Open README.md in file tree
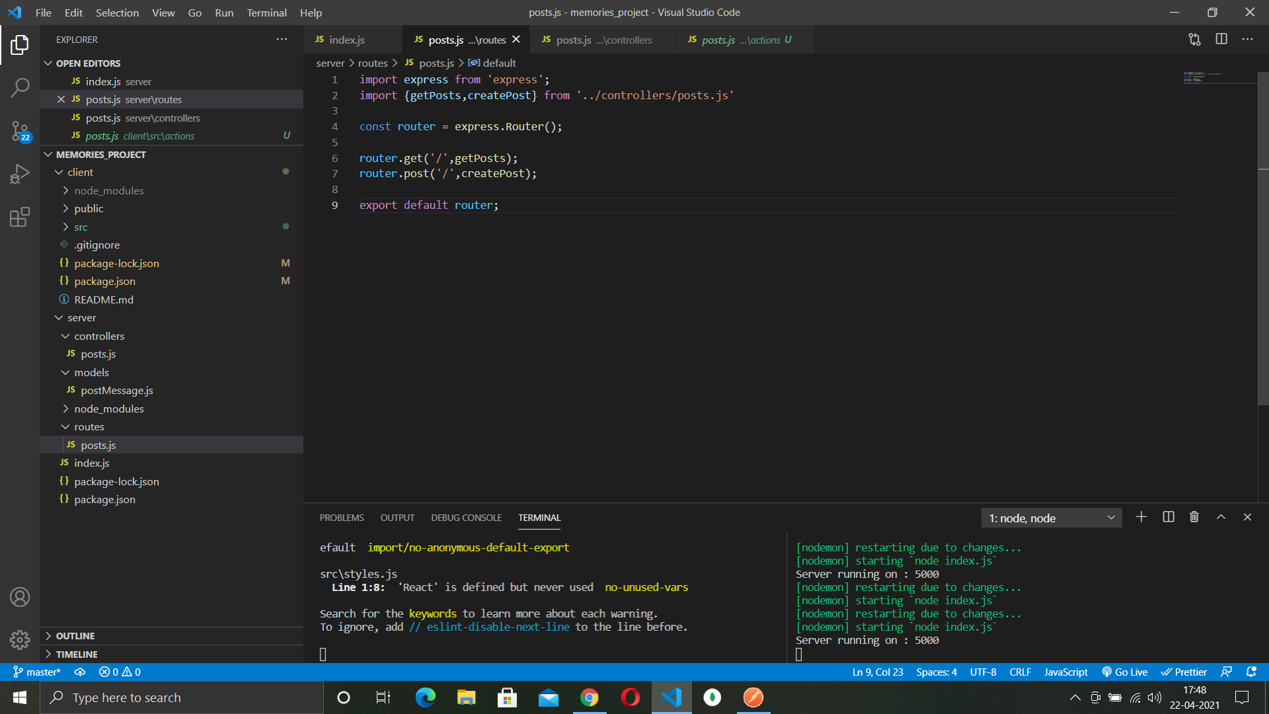 click(171, 299)
